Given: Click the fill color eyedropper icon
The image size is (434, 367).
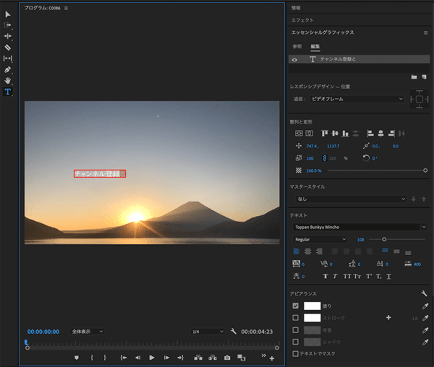Looking at the screenshot, I should coord(425,306).
